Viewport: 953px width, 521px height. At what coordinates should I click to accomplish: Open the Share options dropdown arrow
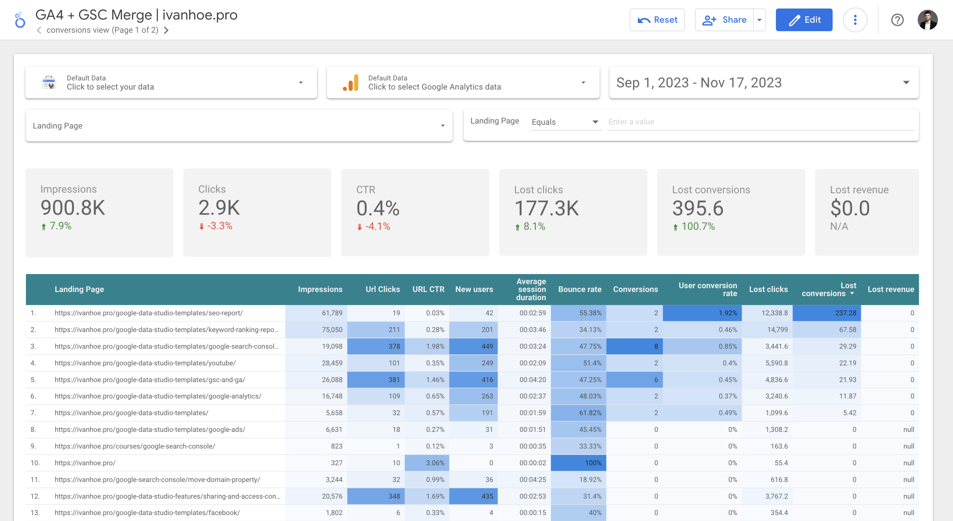(x=760, y=20)
